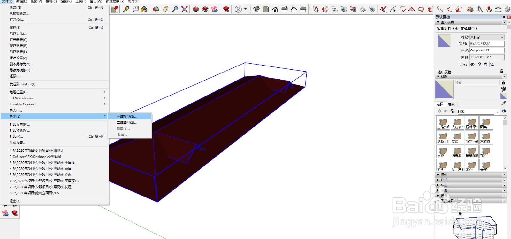Click 发送到 LayOut(L)... entry
This screenshot has height=239, width=511.
point(54,84)
